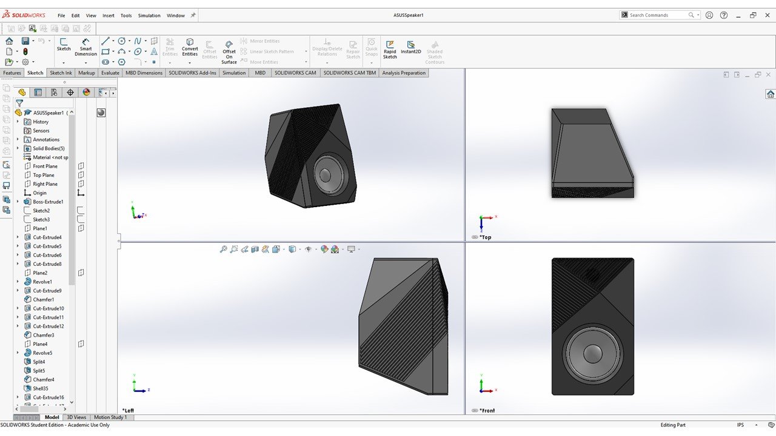
Task: Click the Rebuild traffic light icon
Action: tap(25, 51)
